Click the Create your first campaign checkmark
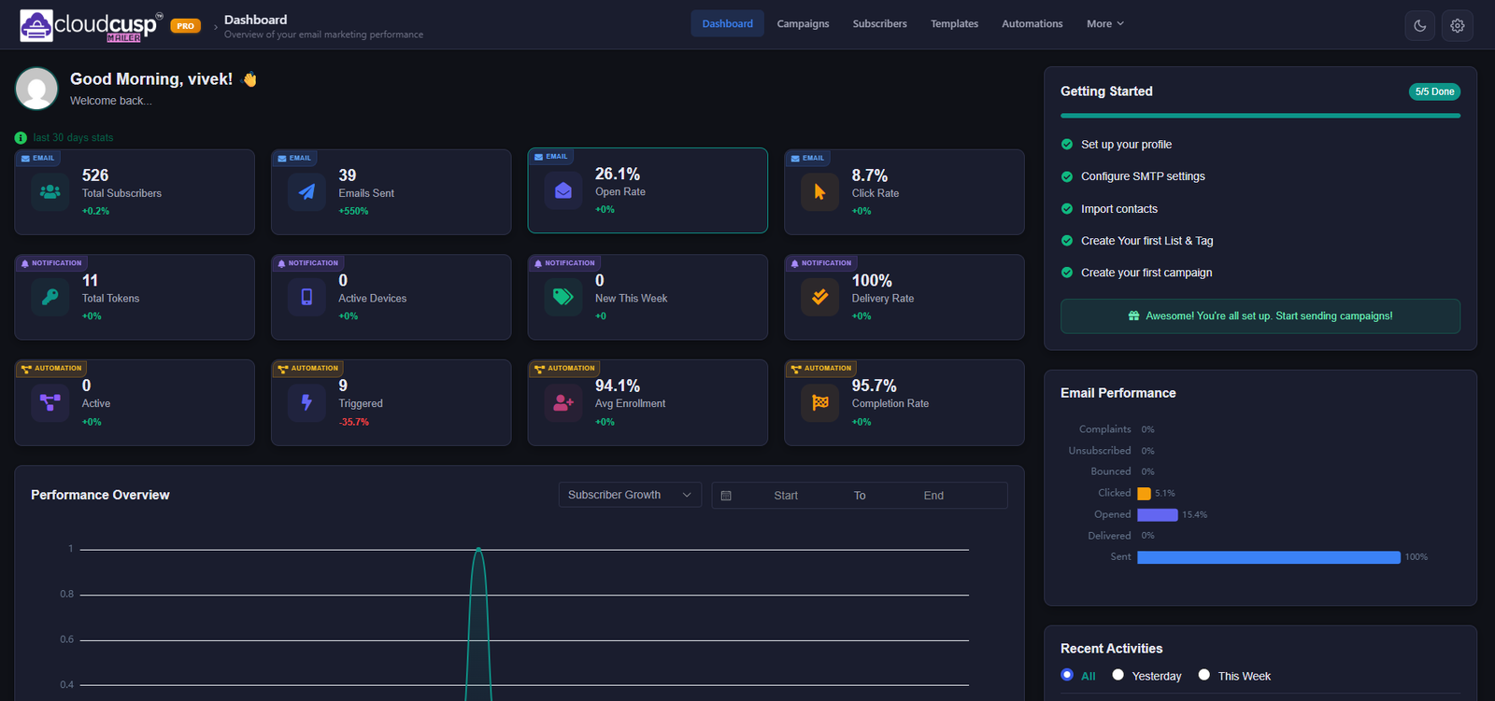The width and height of the screenshot is (1495, 701). coord(1067,273)
